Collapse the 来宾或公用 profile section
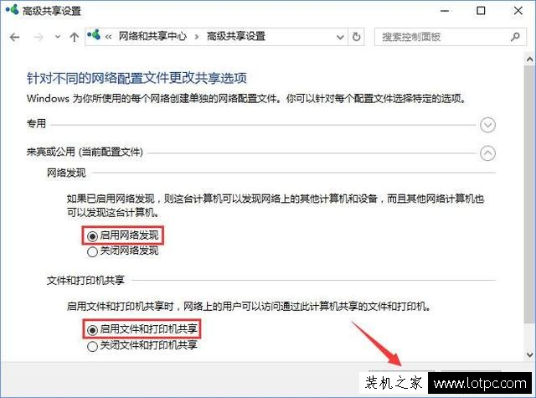The image size is (536, 398). (487, 153)
